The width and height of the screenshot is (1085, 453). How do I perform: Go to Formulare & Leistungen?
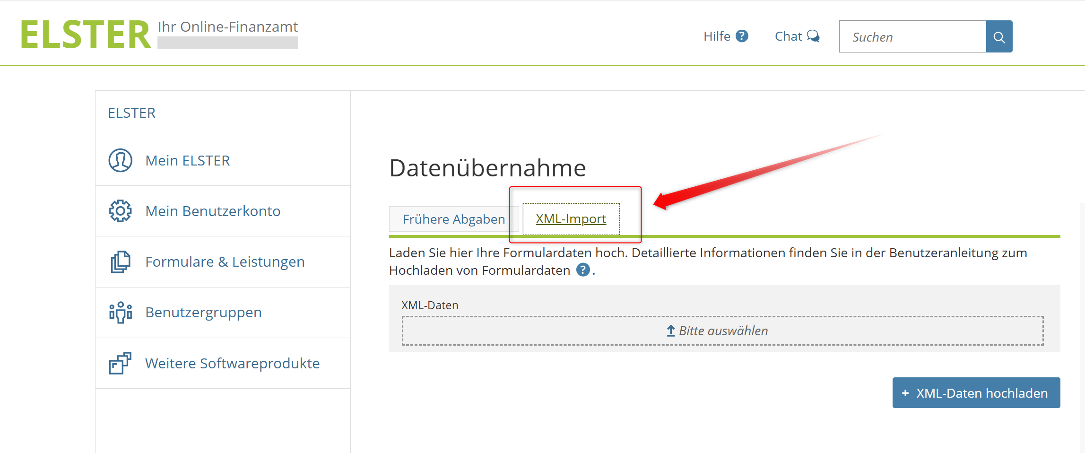tap(223, 261)
